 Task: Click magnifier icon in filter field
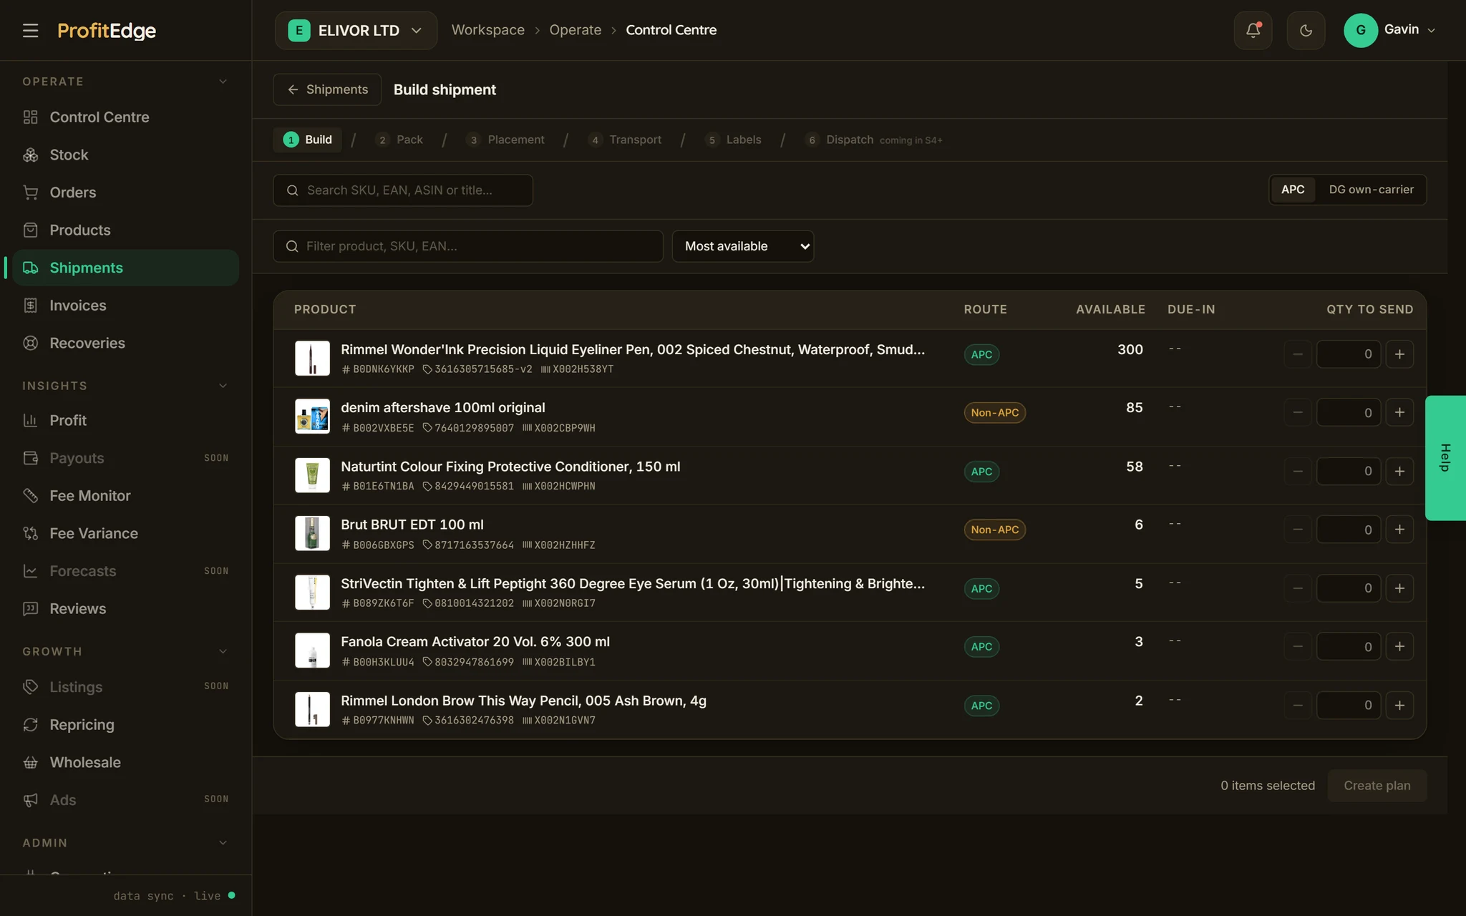click(292, 246)
